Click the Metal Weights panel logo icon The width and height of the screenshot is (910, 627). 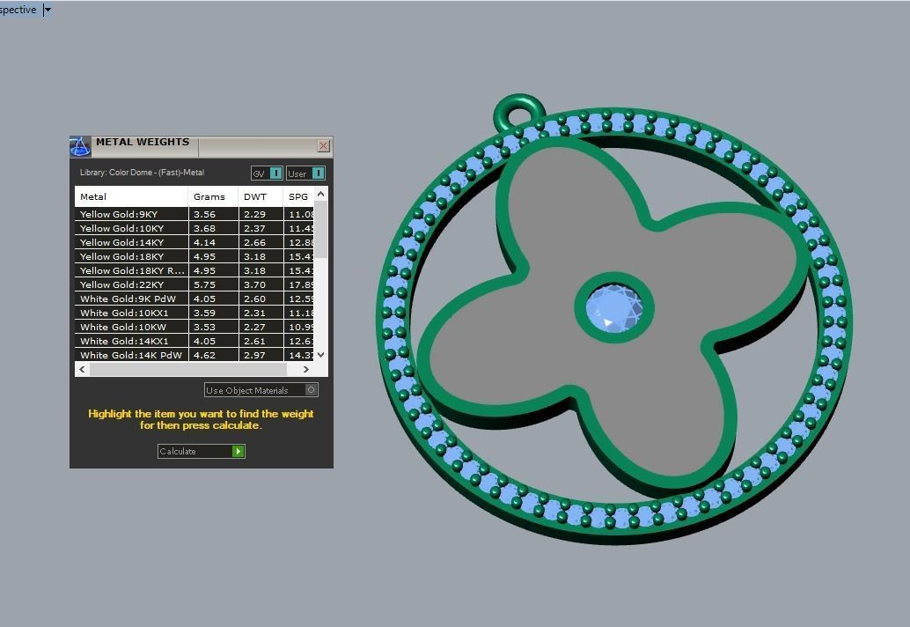click(80, 146)
